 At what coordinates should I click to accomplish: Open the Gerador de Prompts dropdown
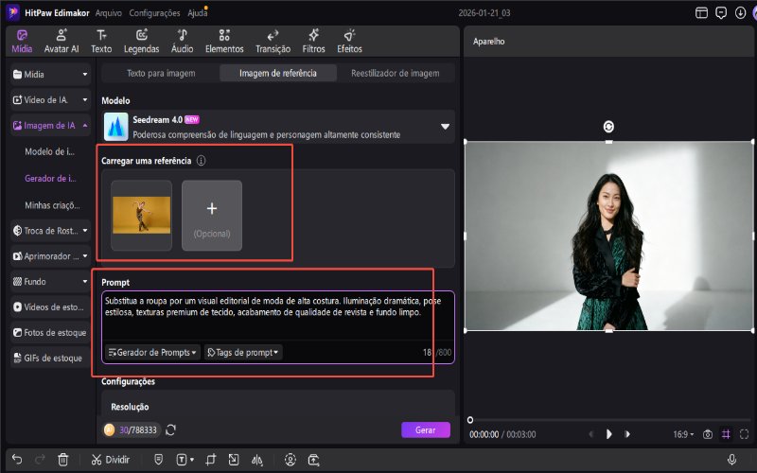click(x=152, y=352)
